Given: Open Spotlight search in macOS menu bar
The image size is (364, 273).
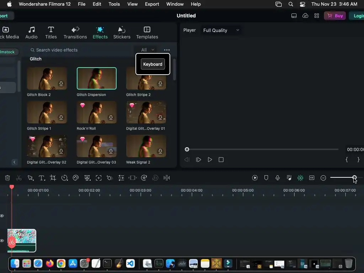Looking at the screenshot, I should pyautogui.click(x=291, y=4).
